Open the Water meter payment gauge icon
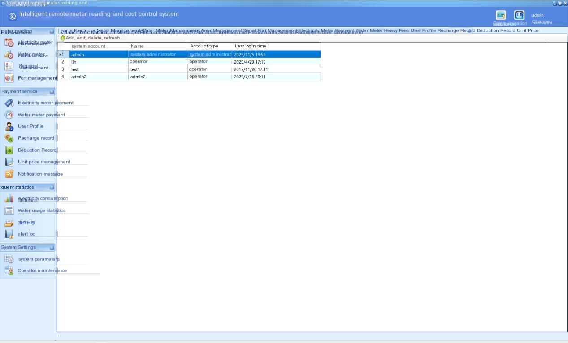The width and height of the screenshot is (568, 343). (x=9, y=115)
